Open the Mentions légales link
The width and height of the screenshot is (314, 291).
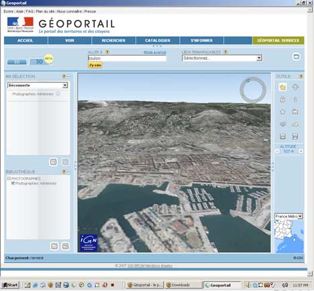click(159, 266)
